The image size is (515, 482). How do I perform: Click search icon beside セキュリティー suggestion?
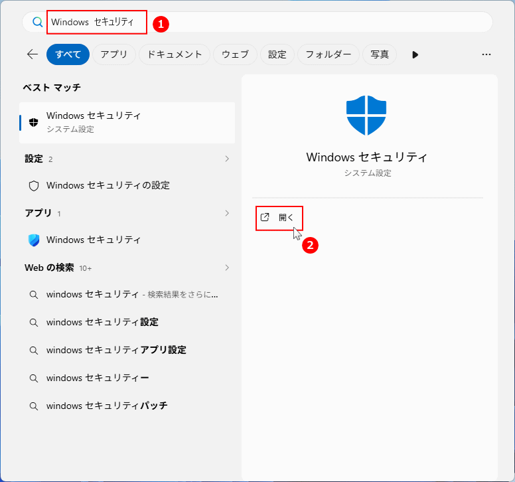[33, 378]
